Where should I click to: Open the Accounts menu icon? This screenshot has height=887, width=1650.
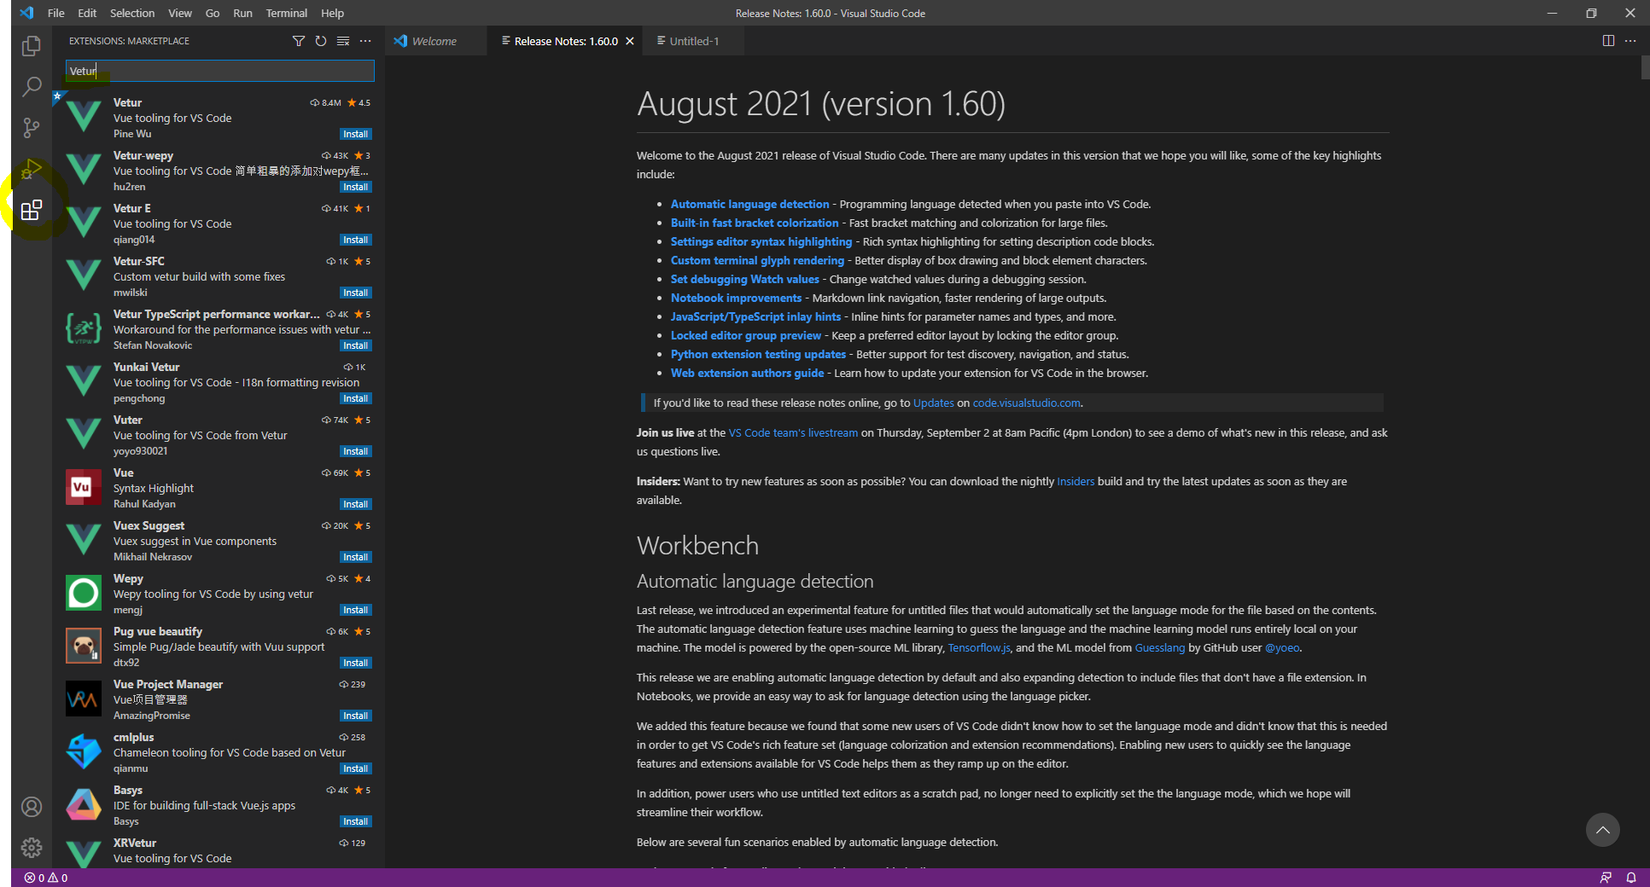32,807
